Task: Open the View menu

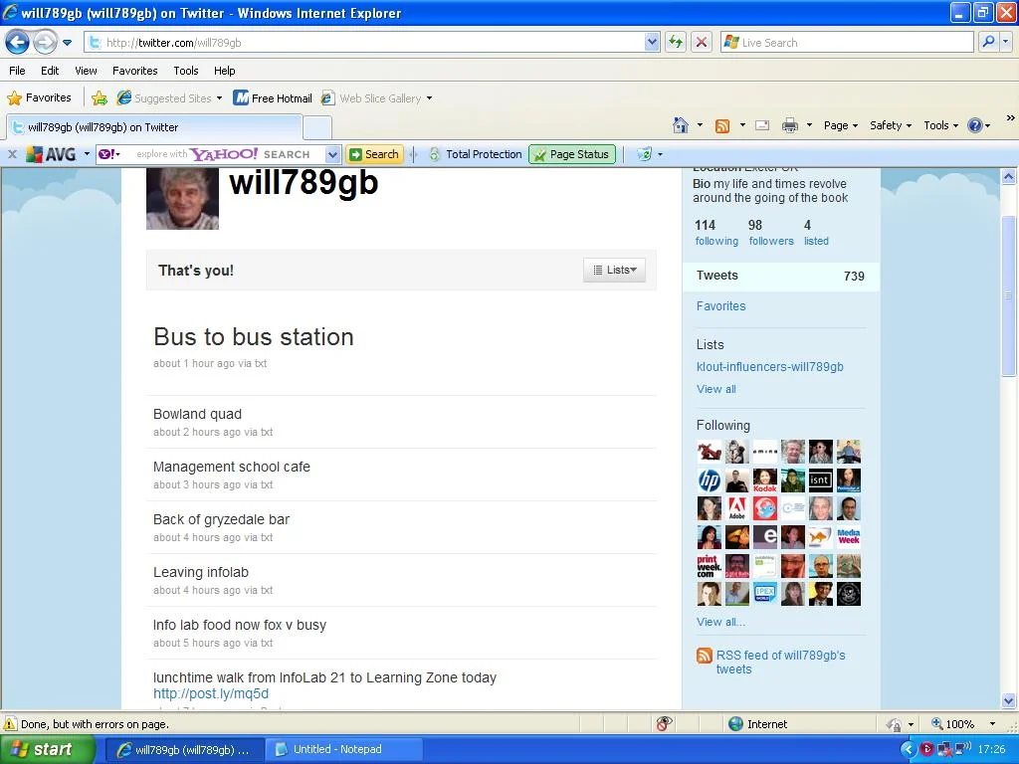Action: [x=86, y=71]
